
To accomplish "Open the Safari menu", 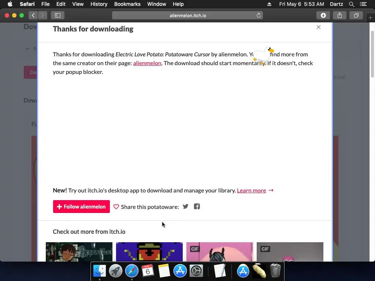I will pos(27,4).
